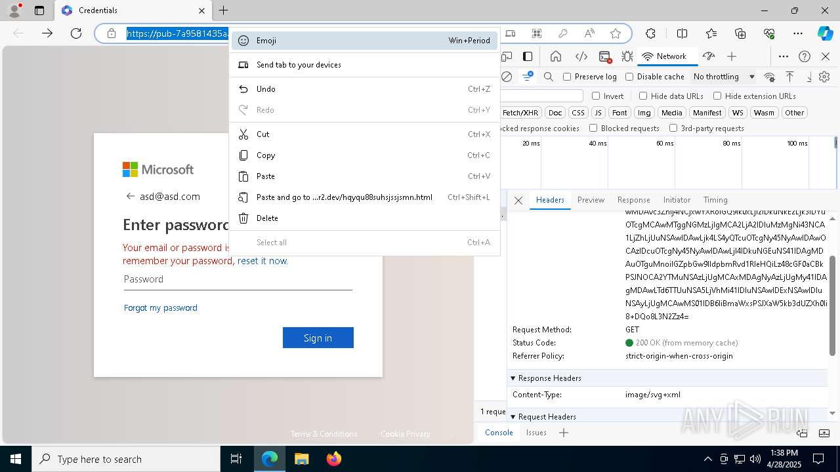Close the request details pane X
The height and width of the screenshot is (472, 840).
(518, 201)
